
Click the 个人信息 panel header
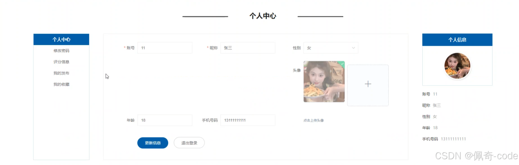tap(457, 40)
